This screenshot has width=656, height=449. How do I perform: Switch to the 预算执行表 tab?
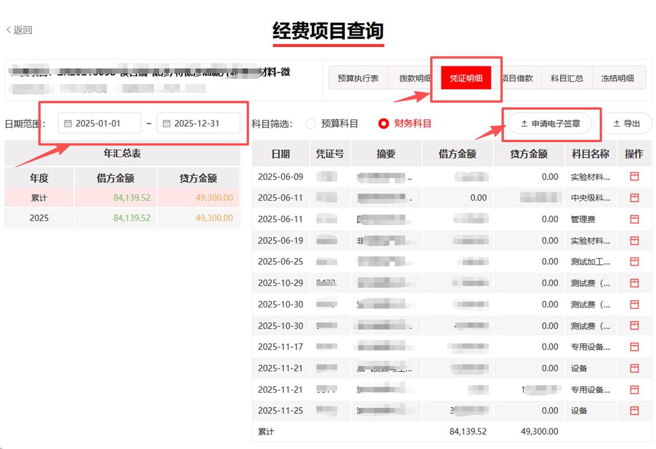[358, 78]
